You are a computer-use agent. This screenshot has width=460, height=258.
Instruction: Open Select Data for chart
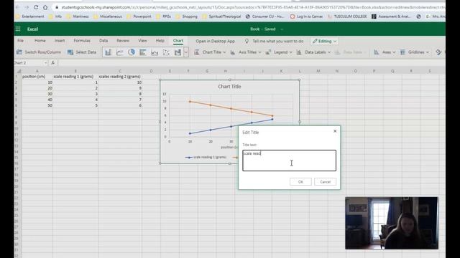click(82, 52)
